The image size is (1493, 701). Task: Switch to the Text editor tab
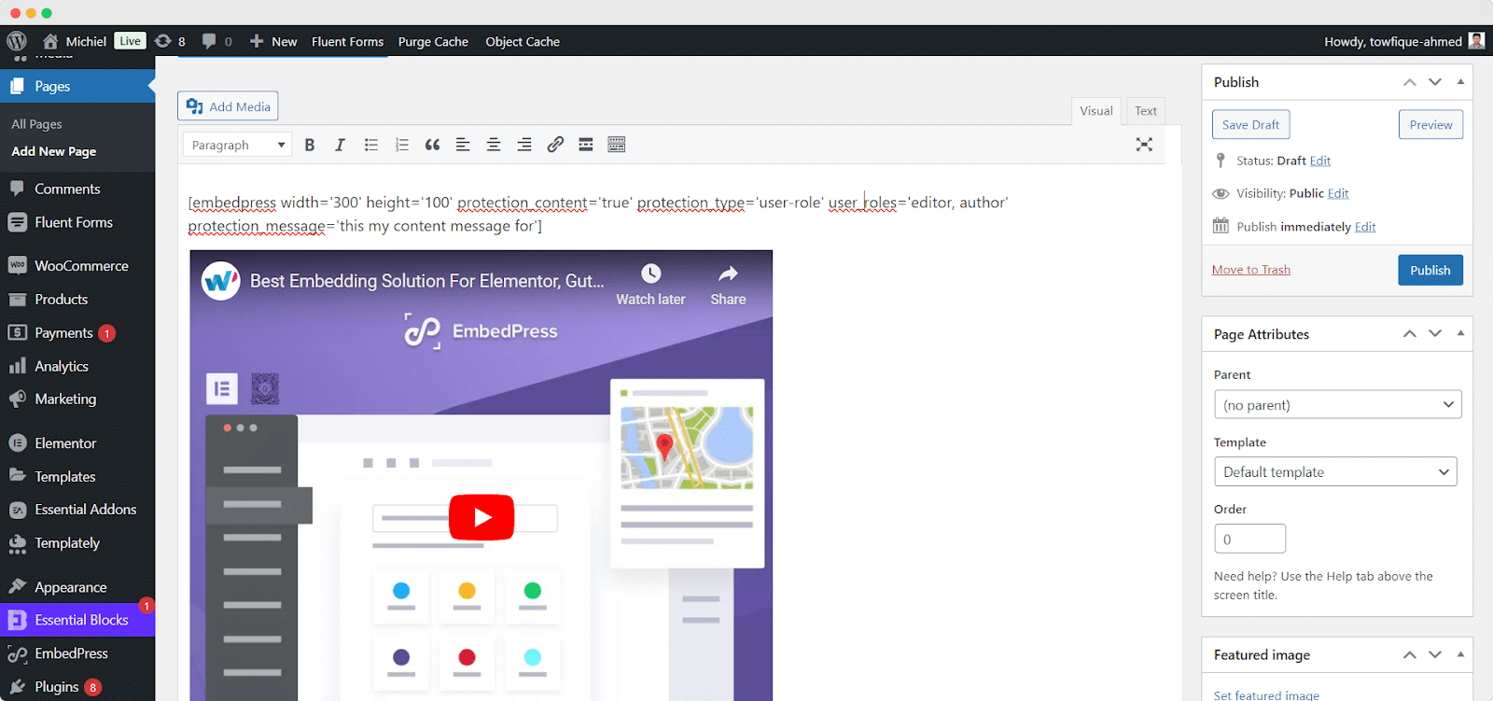coord(1146,110)
